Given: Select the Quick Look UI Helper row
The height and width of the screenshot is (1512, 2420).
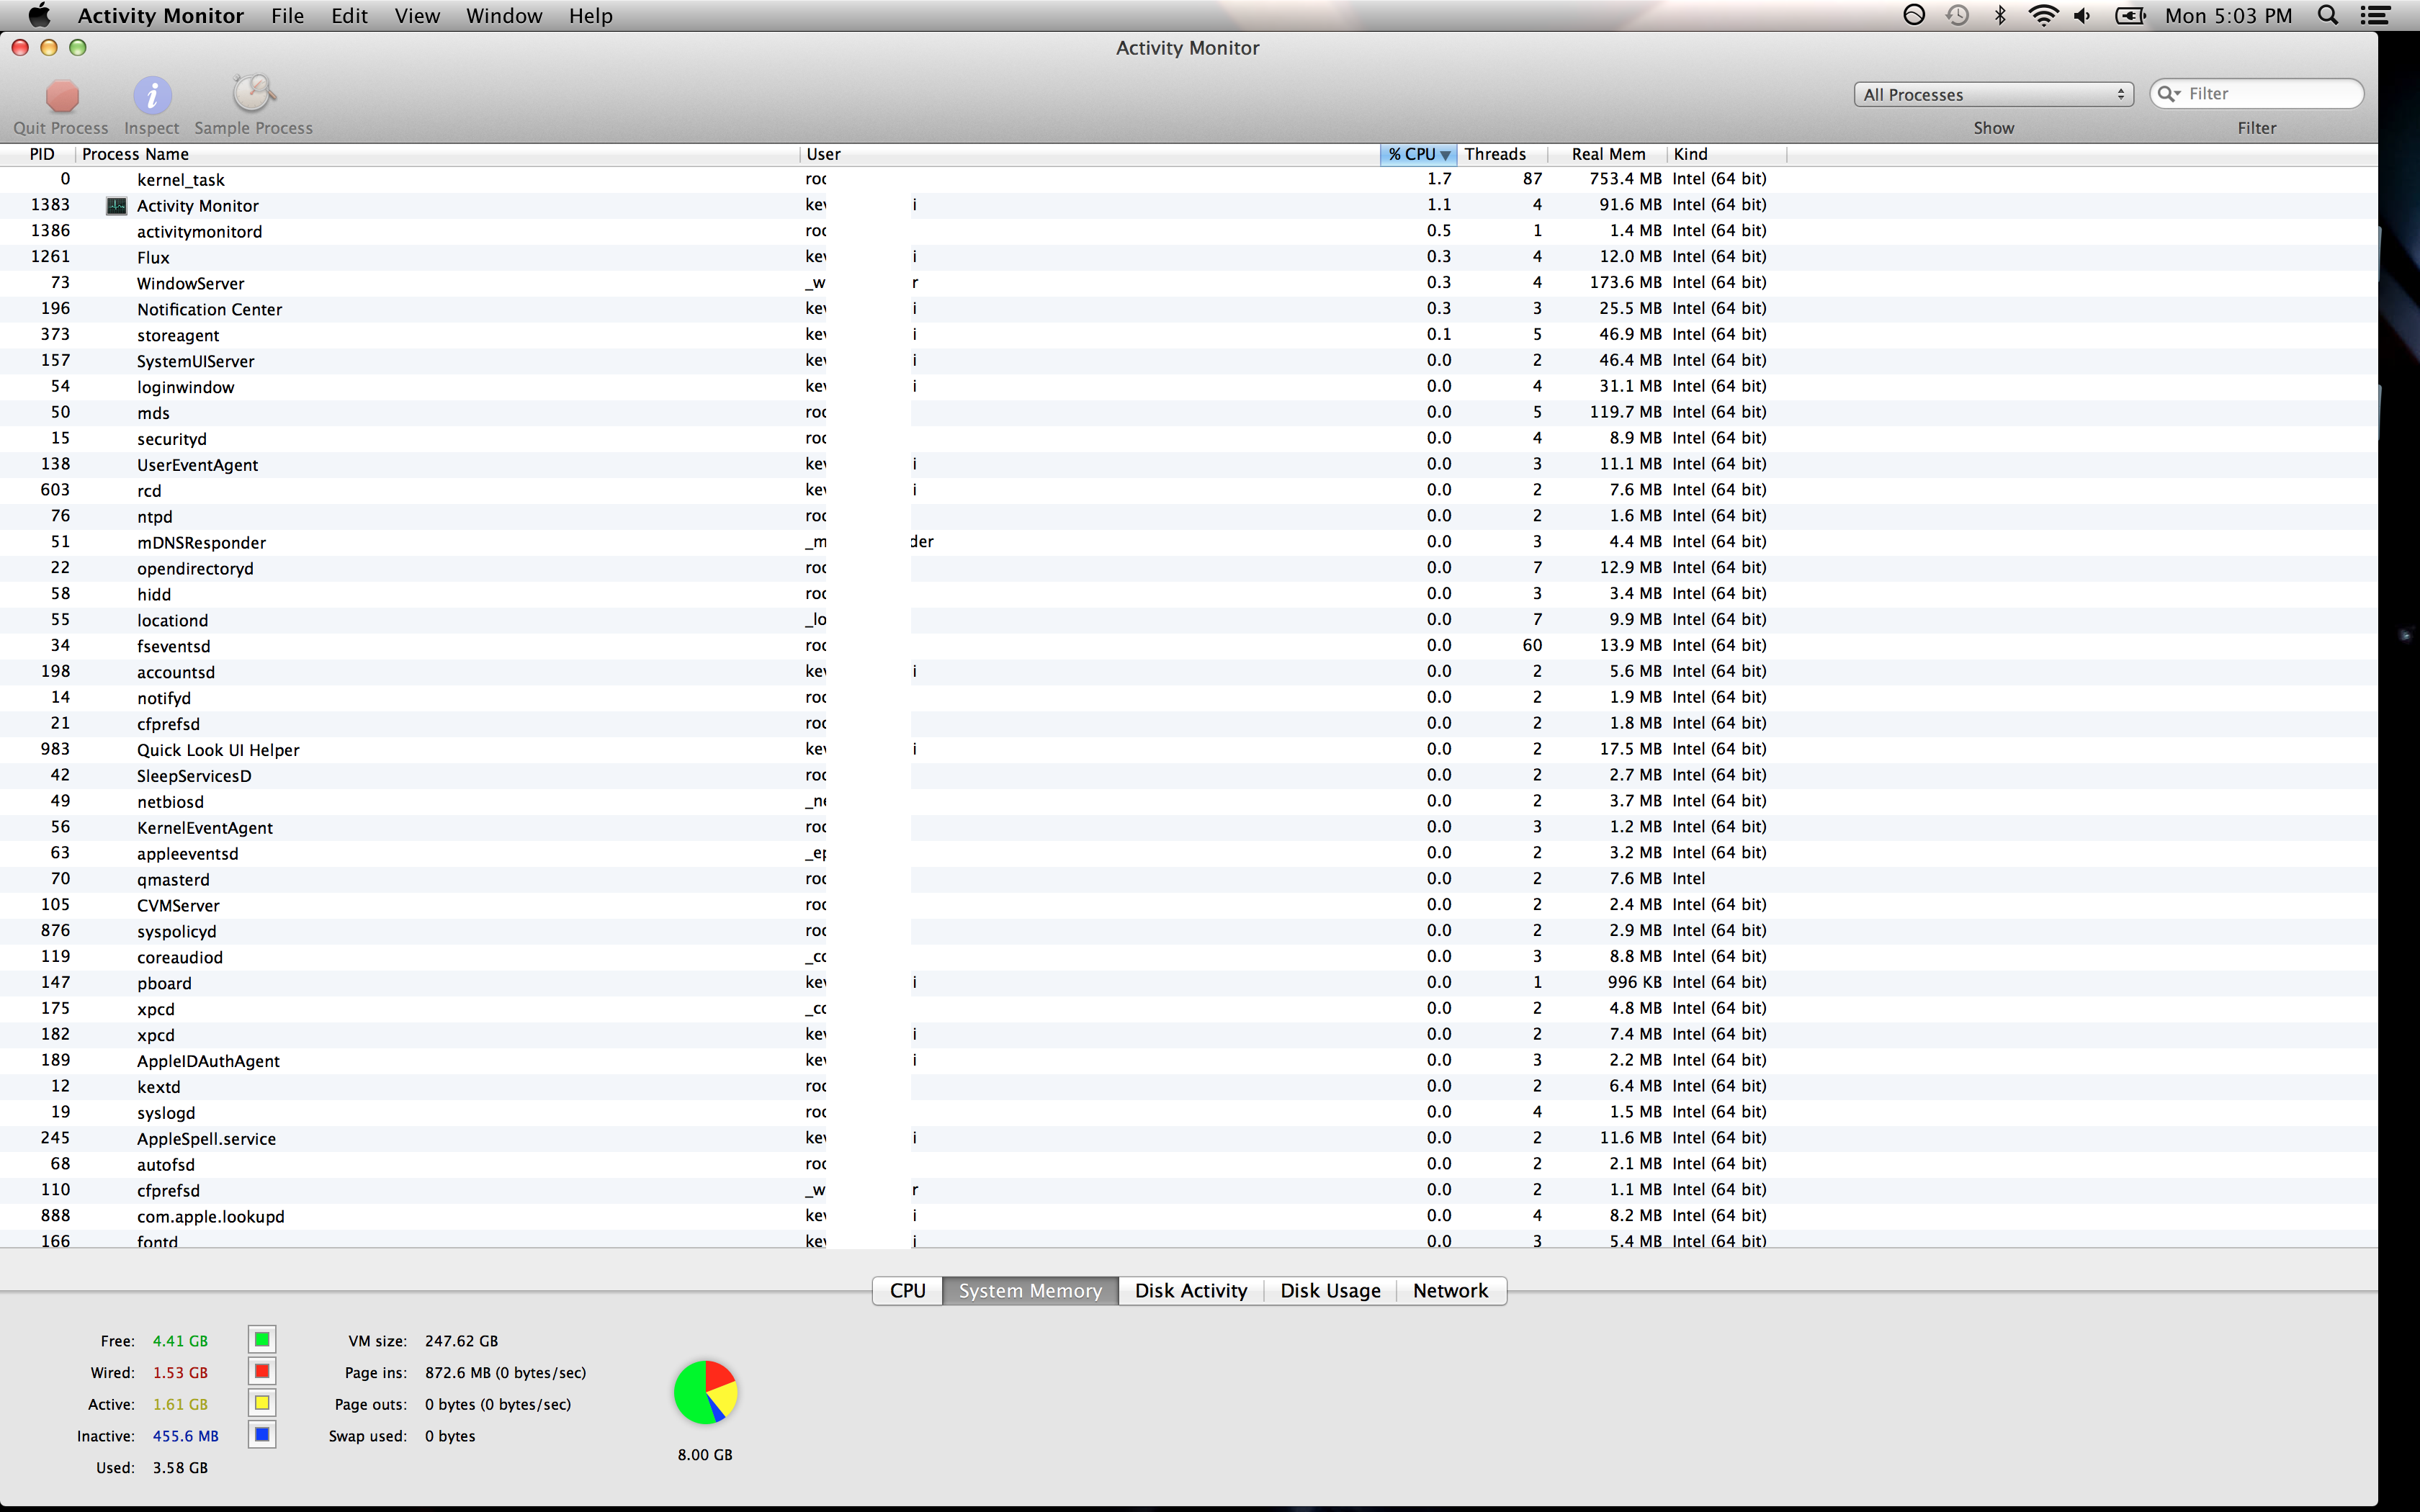Looking at the screenshot, I should point(1188,750).
